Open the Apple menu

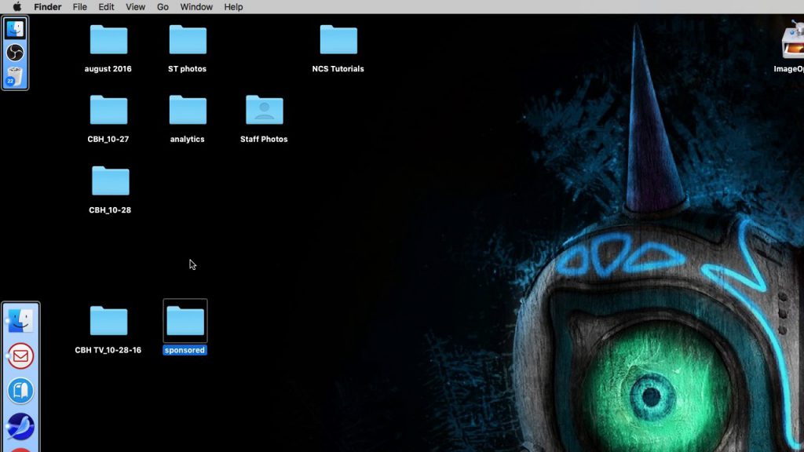click(x=17, y=6)
